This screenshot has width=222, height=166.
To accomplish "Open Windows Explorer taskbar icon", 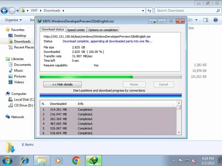I will [x=42, y=161].
